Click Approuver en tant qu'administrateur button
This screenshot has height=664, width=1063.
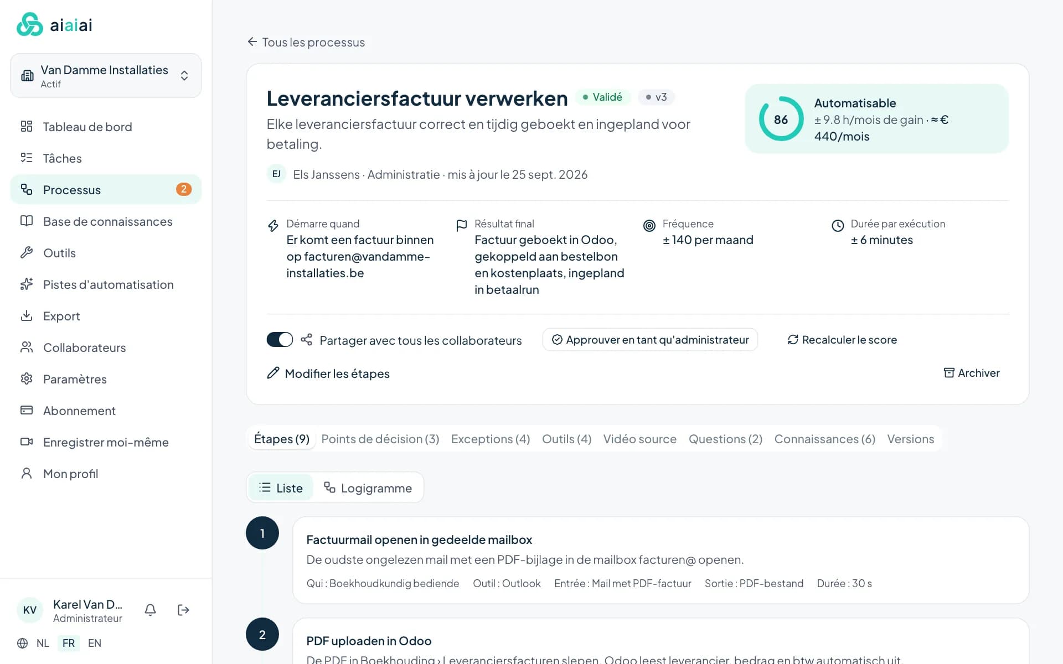pyautogui.click(x=650, y=340)
